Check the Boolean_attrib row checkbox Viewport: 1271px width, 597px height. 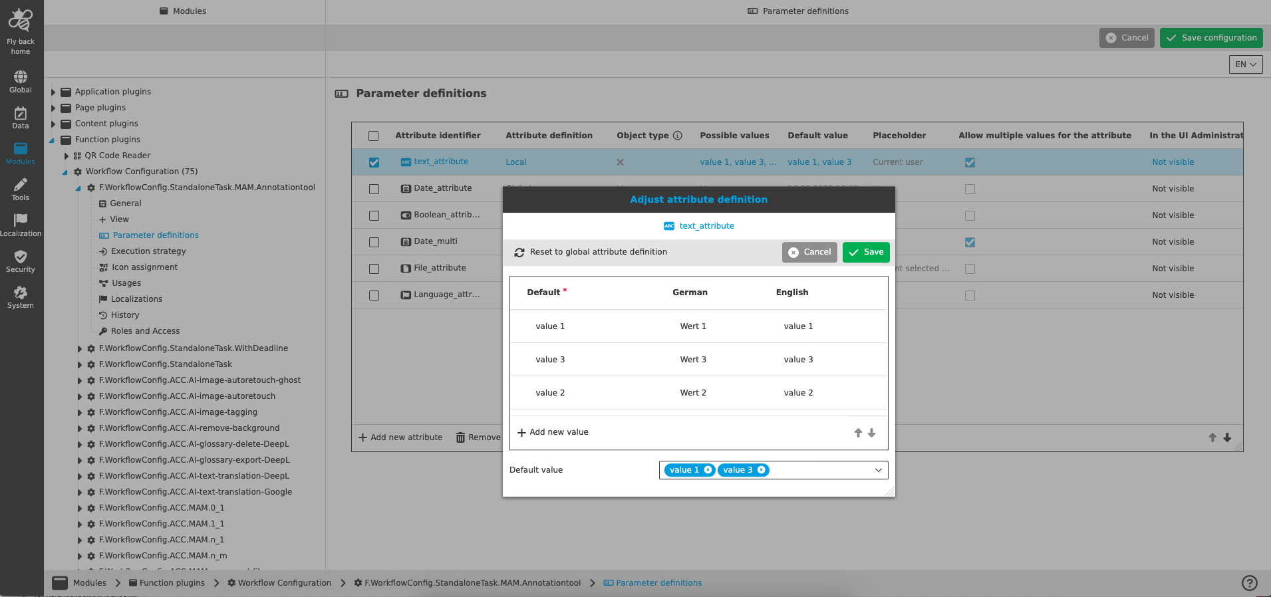point(374,215)
